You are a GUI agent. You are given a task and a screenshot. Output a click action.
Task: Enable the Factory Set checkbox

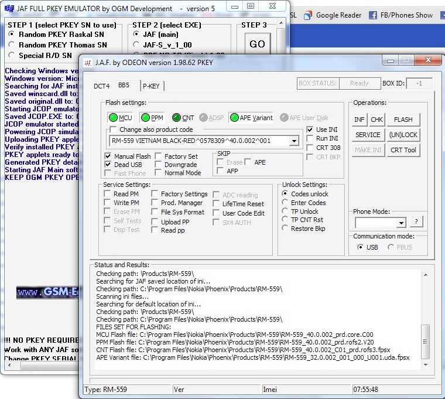click(158, 156)
